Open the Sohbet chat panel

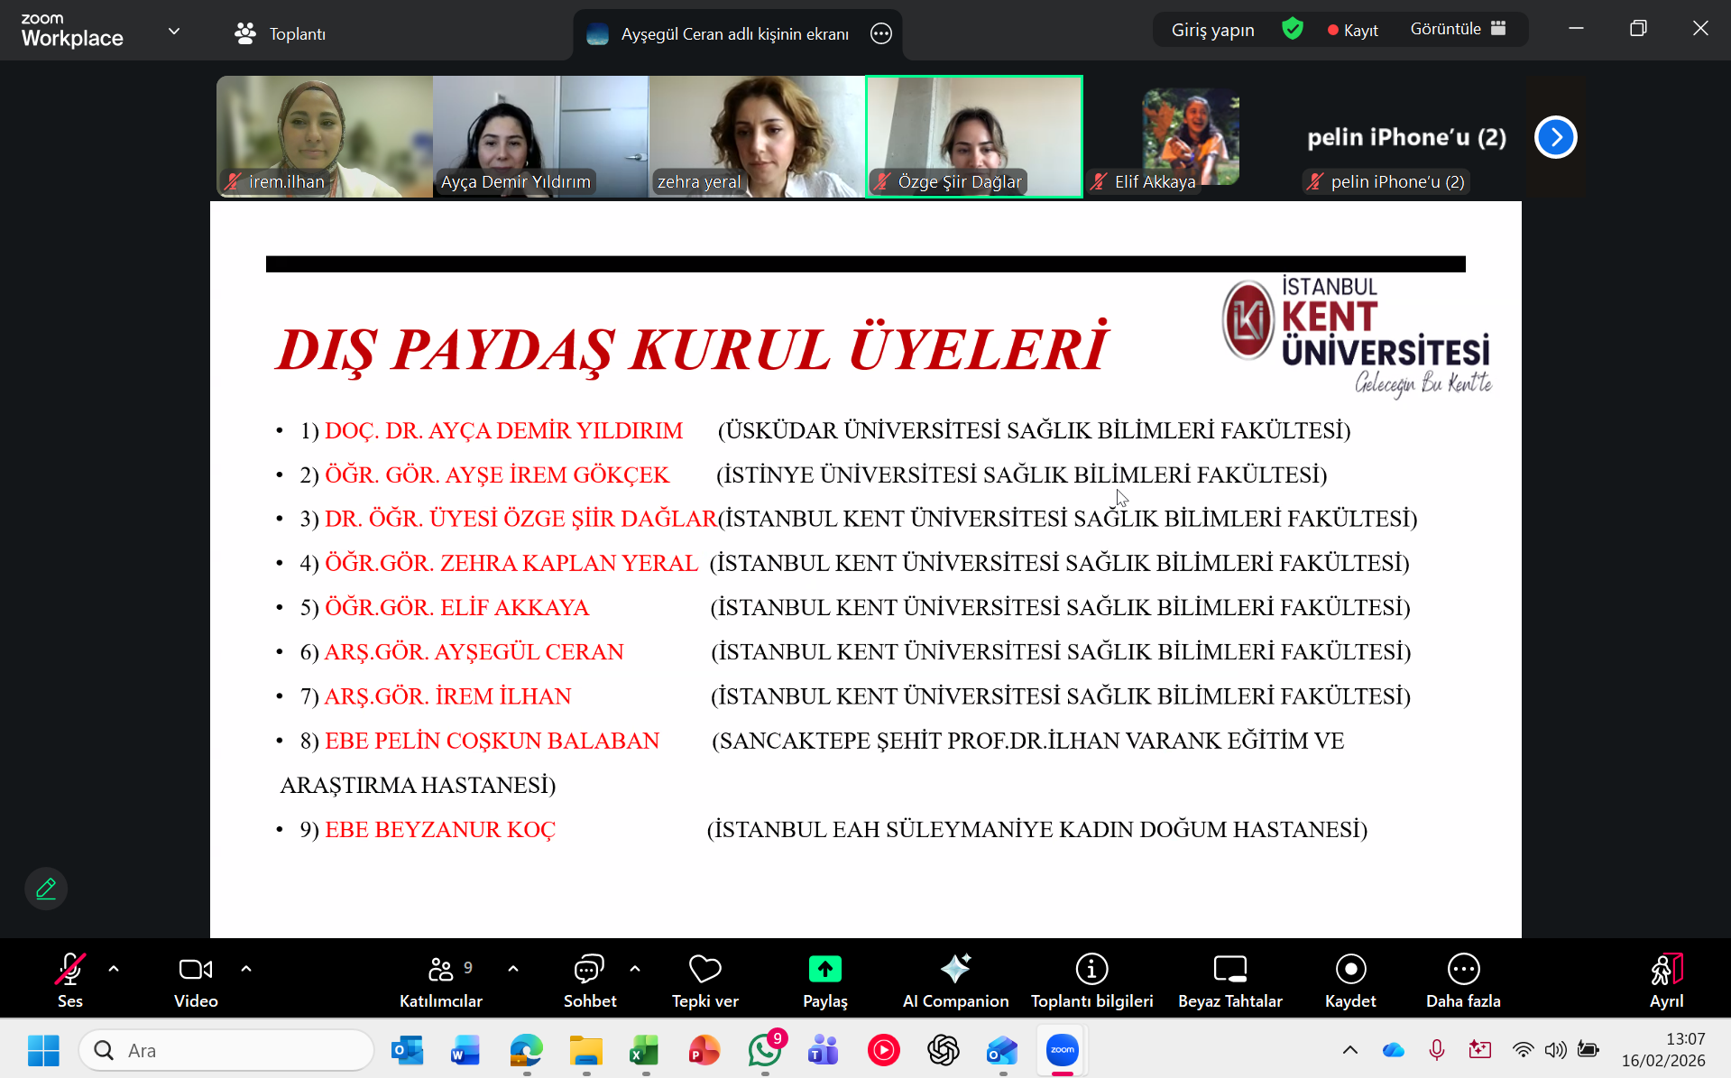(589, 980)
